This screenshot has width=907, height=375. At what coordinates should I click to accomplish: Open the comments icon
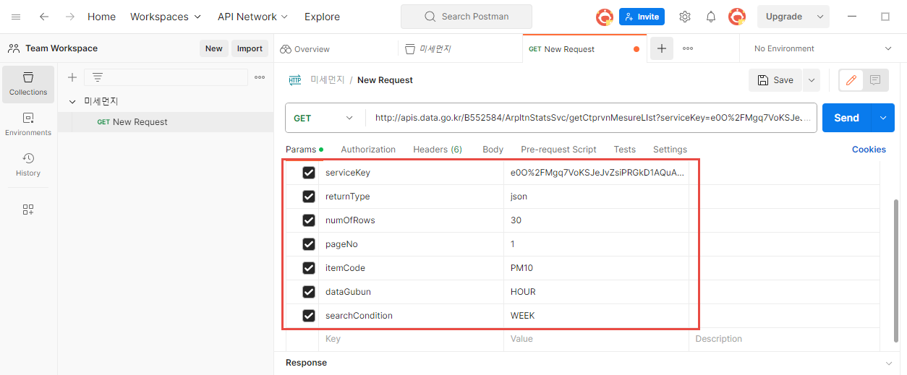pos(875,80)
